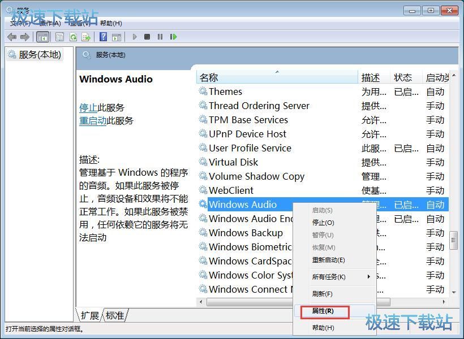Select the WebClient service row
The height and width of the screenshot is (339, 464).
point(323,190)
